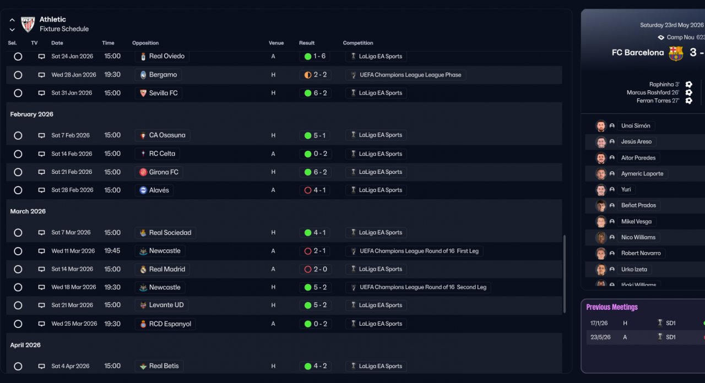
Task: Go to previous team using up chevron
Action: coord(12,20)
